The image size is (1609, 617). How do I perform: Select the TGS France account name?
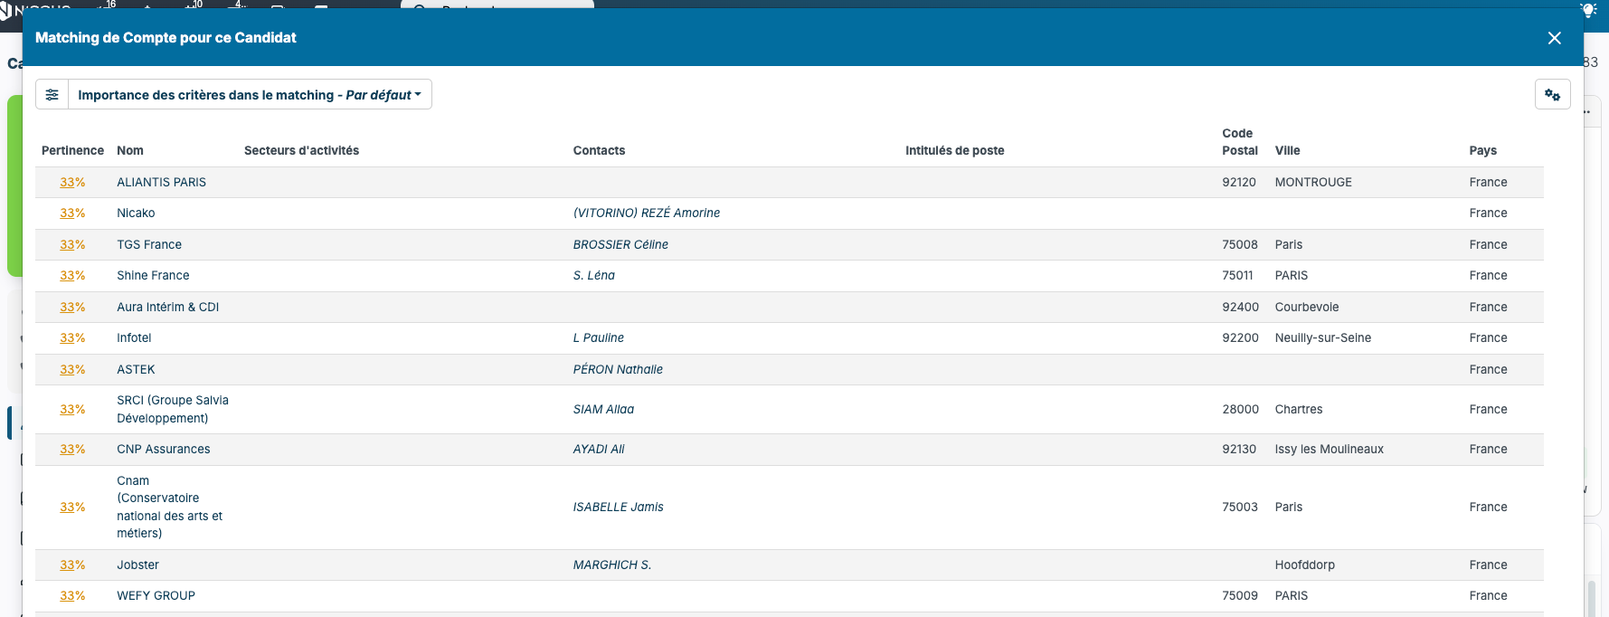(149, 244)
